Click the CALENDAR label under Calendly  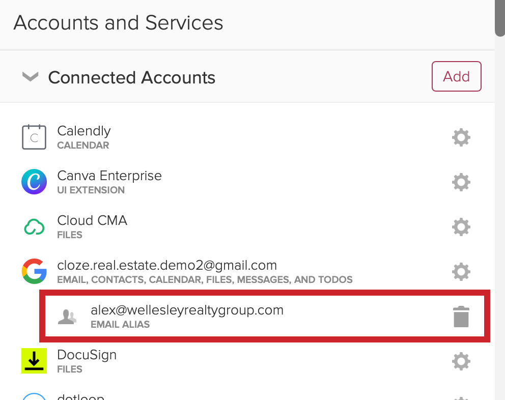[x=83, y=145]
